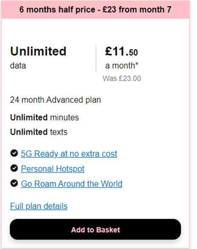Click the 24 month Advanced plan text
Viewport: 197px width, 249px height.
tap(55, 100)
